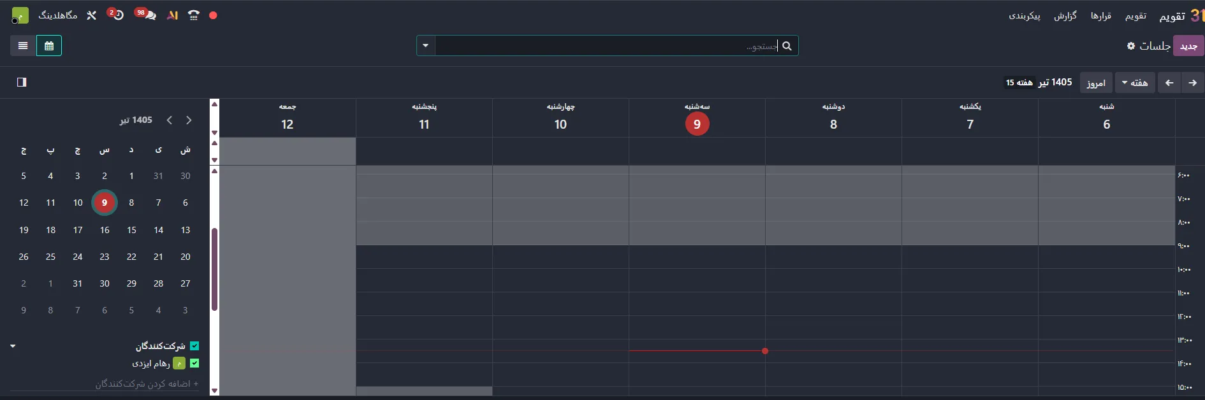Pick date 23 in the mini calendar
1205x400 pixels.
point(105,257)
